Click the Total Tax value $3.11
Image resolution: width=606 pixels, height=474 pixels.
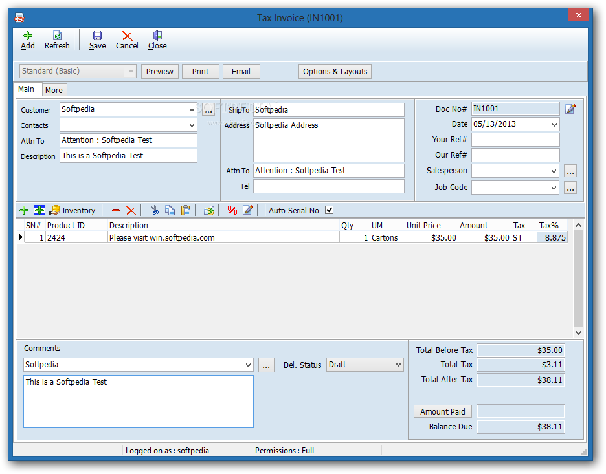point(521,365)
